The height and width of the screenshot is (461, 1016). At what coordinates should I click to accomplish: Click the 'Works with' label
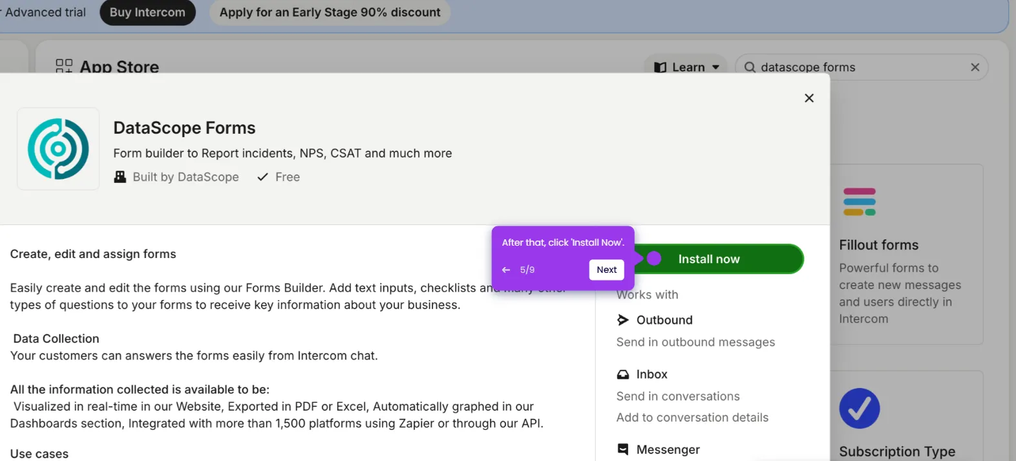tap(647, 295)
